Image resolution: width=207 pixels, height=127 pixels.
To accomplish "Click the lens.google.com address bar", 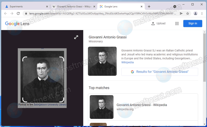I will pos(103,14).
